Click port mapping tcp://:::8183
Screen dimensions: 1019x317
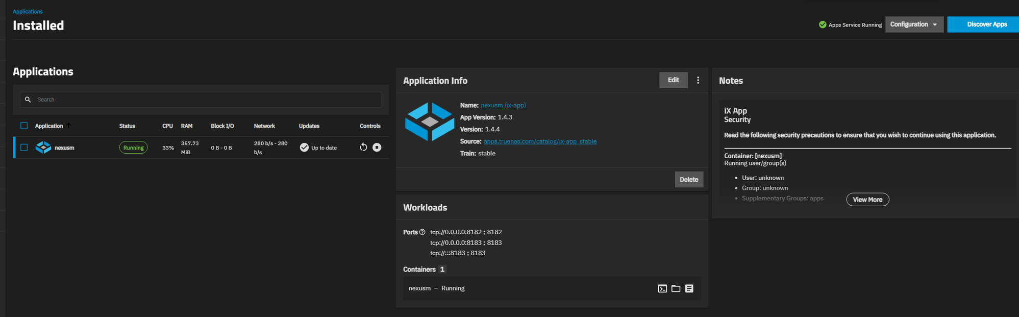(458, 253)
